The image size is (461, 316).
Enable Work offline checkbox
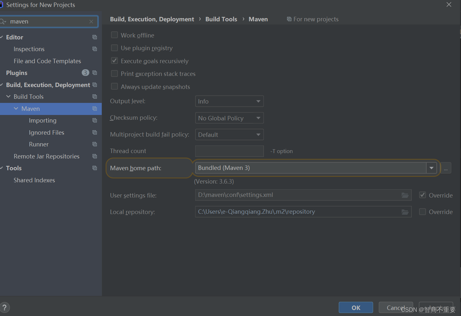coord(114,35)
